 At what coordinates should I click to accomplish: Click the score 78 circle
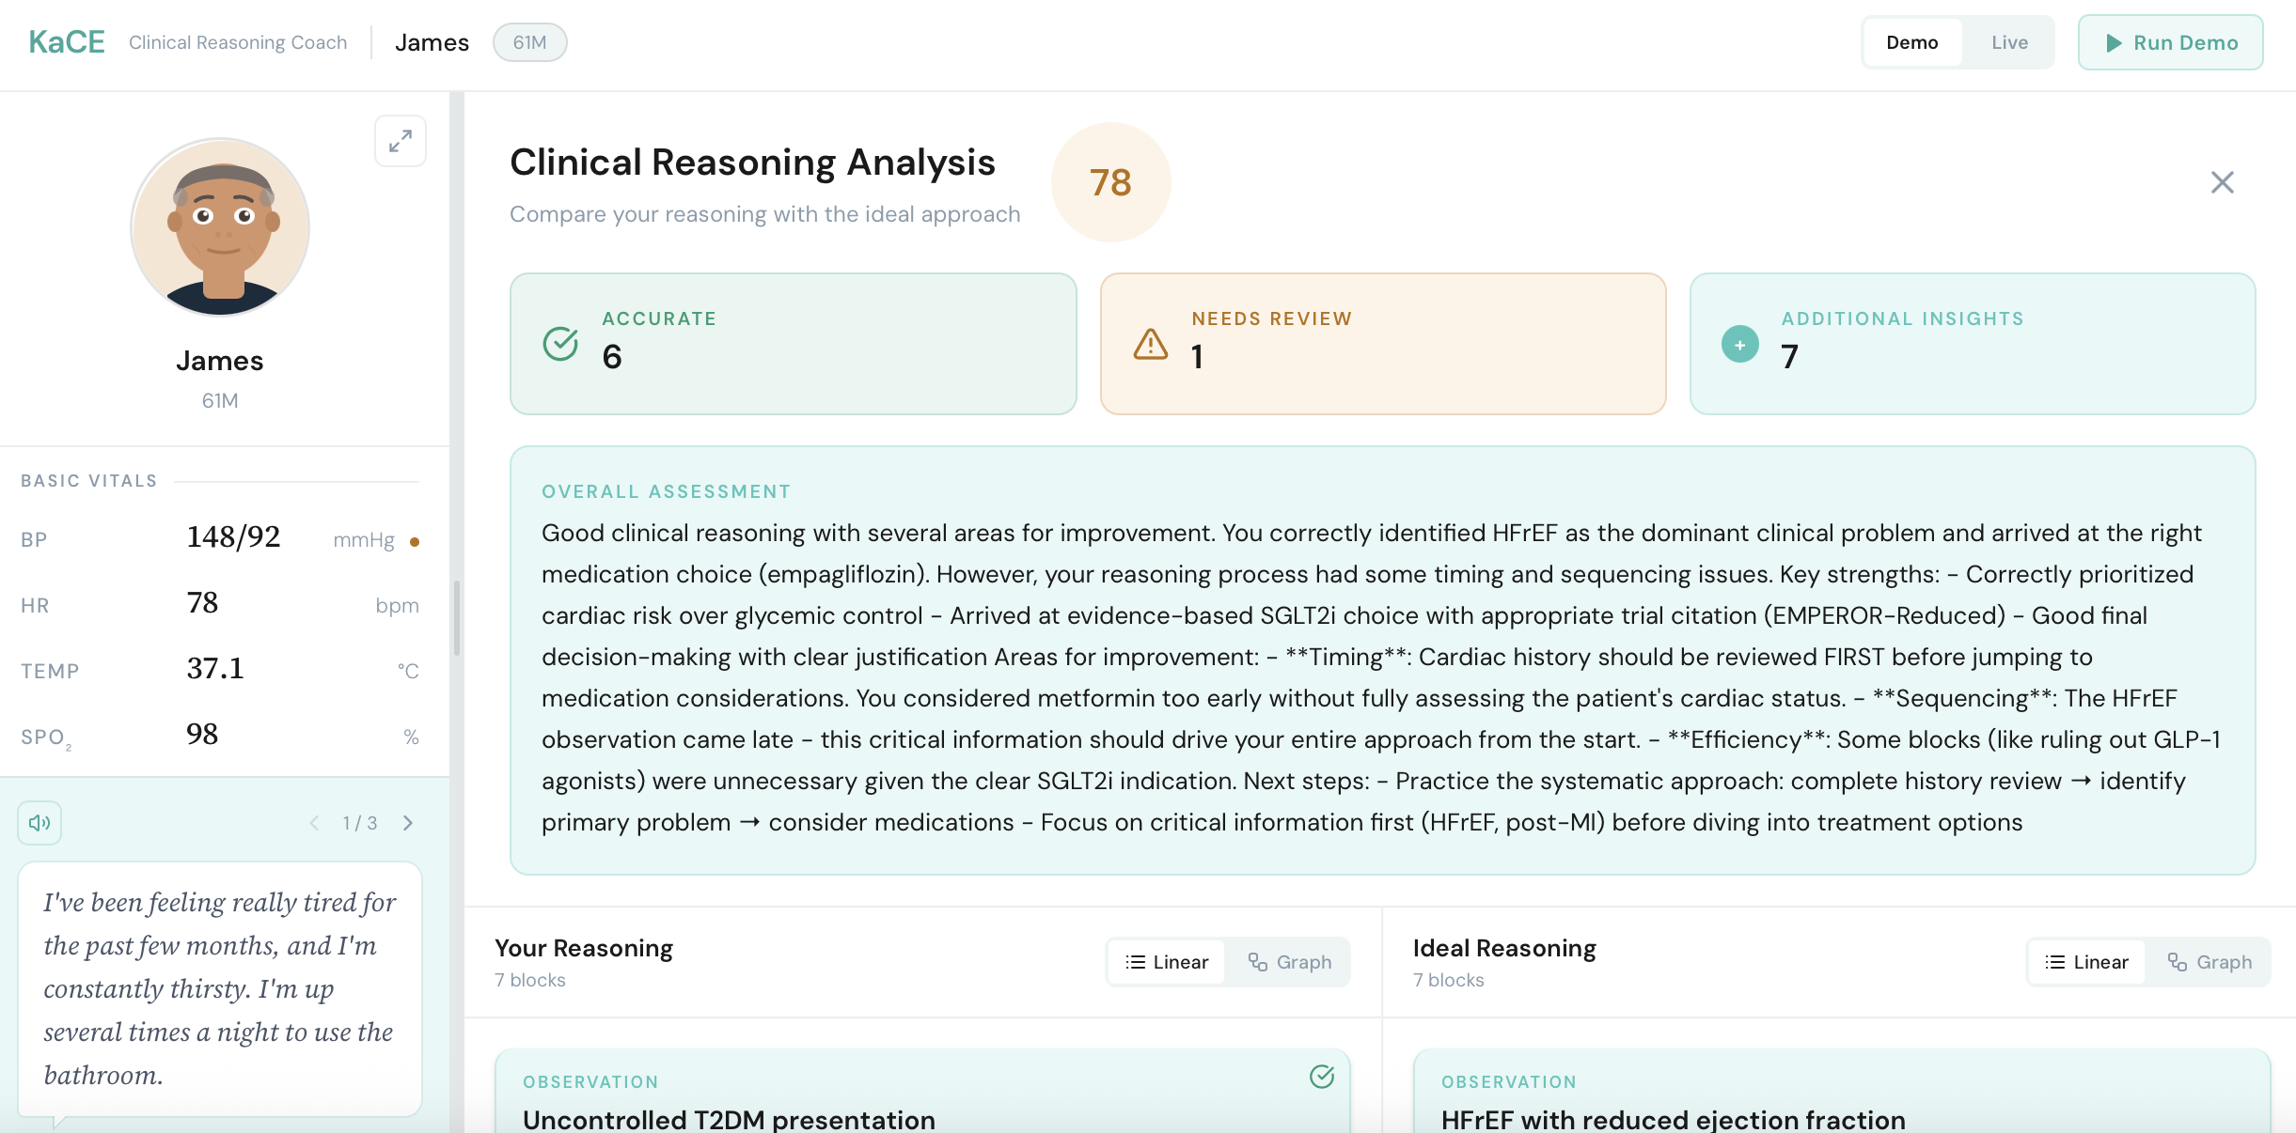point(1110,182)
